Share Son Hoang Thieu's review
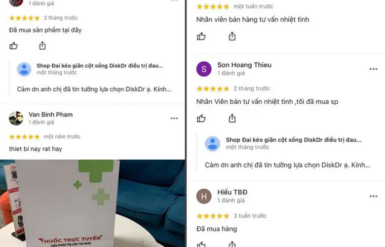The height and width of the screenshot is (247, 385). 232,118
